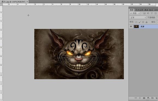The width and height of the screenshot is (158, 101).
Task: Open the new adjustment layer menu
Action: tap(148, 98)
